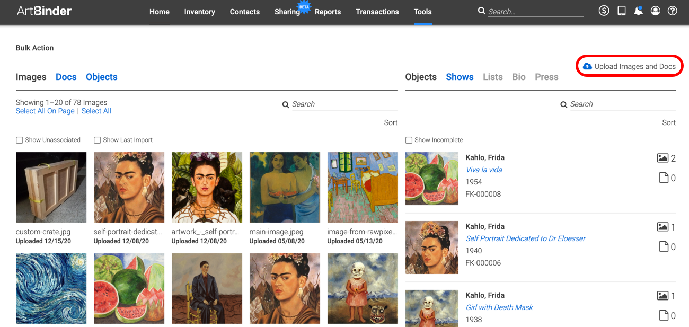The image size is (689, 327).
Task: Click the Objects panel search magnifier icon
Action: click(x=564, y=104)
